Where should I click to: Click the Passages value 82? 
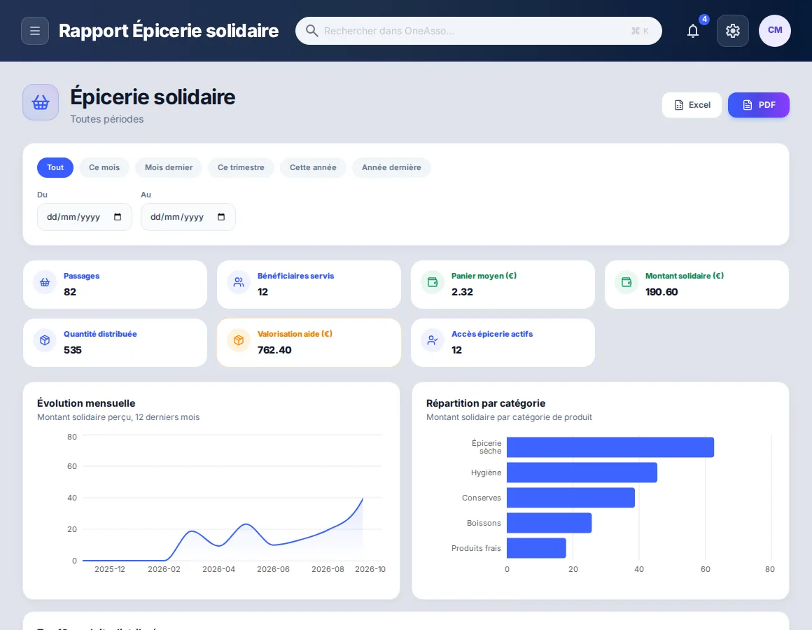coord(70,292)
